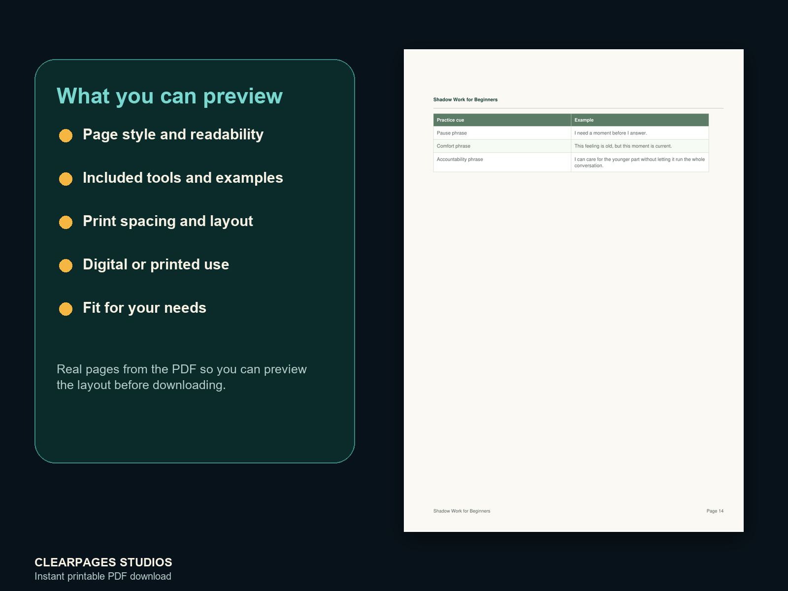This screenshot has height=591, width=788.
Task: Click the 'Page 14' footer number
Action: click(x=715, y=511)
